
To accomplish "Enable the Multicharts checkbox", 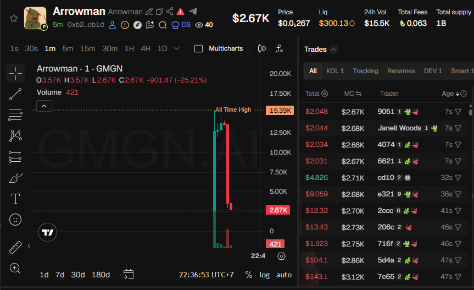I will tap(198, 48).
